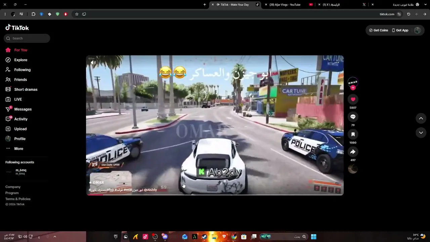The image size is (430, 242).
Task: Open the spinning sound disc
Action: click(353, 169)
